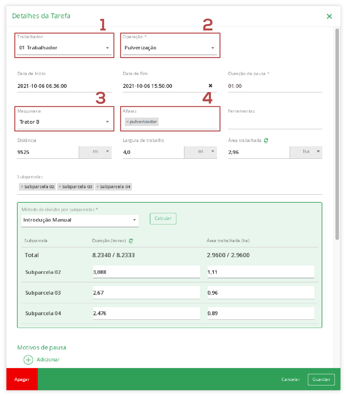Remove the Subparcela 04 tag
Viewport: 346px width, 396px height.
point(98,187)
